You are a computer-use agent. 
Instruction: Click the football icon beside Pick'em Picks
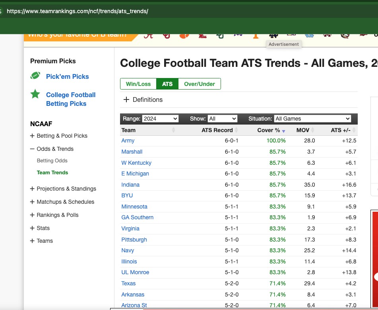click(x=35, y=76)
